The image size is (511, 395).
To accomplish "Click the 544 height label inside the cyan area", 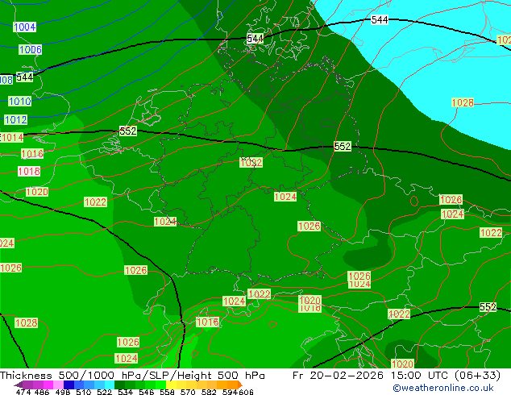I will [x=380, y=20].
